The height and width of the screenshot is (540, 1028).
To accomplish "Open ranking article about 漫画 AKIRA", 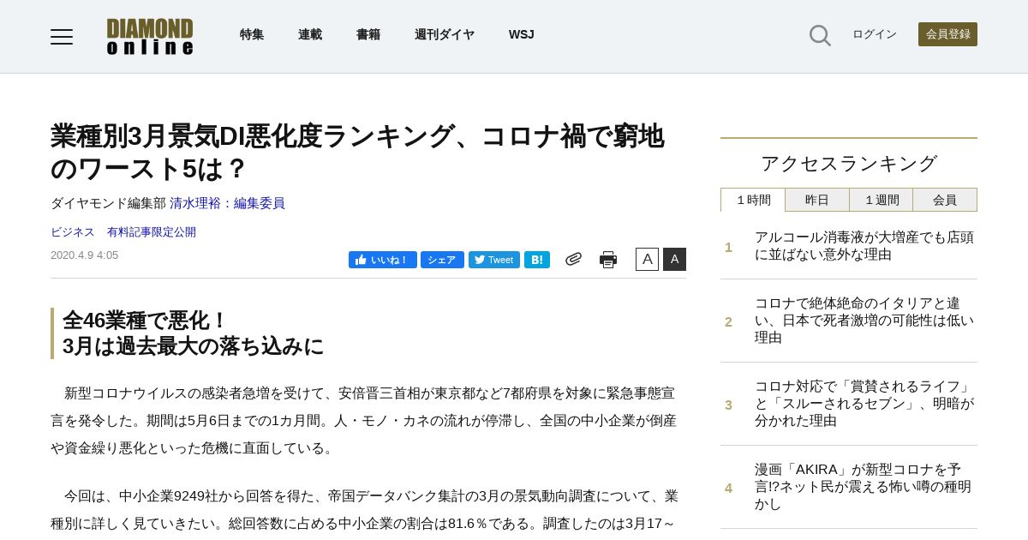I will (x=864, y=487).
